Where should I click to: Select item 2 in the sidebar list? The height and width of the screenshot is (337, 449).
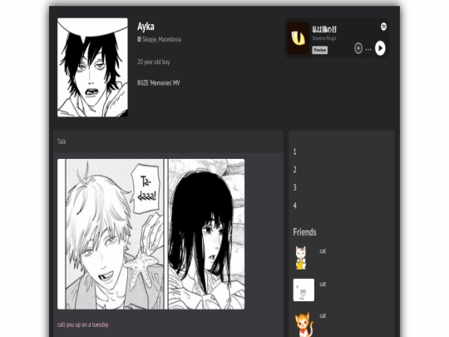tap(294, 170)
